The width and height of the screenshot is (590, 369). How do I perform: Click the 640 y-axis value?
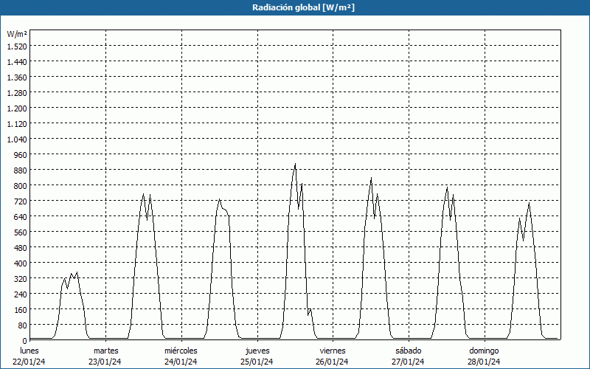pos(21,216)
